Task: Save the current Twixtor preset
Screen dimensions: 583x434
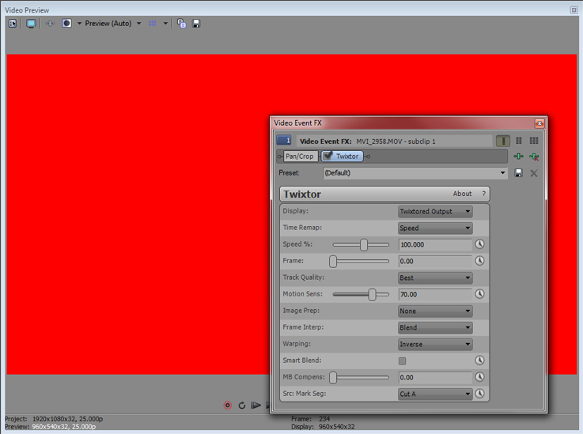Action: (519, 173)
